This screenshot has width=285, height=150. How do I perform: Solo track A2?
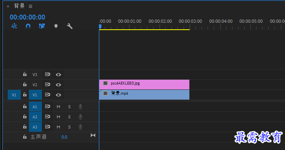click(69, 117)
